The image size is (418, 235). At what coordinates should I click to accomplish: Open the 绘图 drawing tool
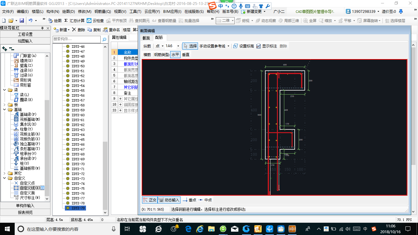(x=55, y=21)
